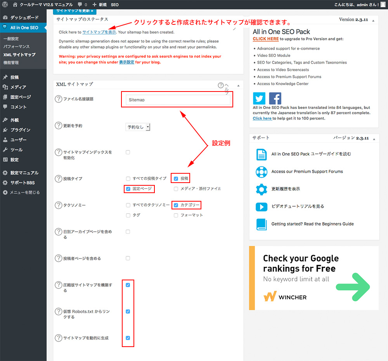Image resolution: width=388 pixels, height=361 pixels.
Task: Collapse the XML サイトマップ panel arrow
Action: point(238,86)
